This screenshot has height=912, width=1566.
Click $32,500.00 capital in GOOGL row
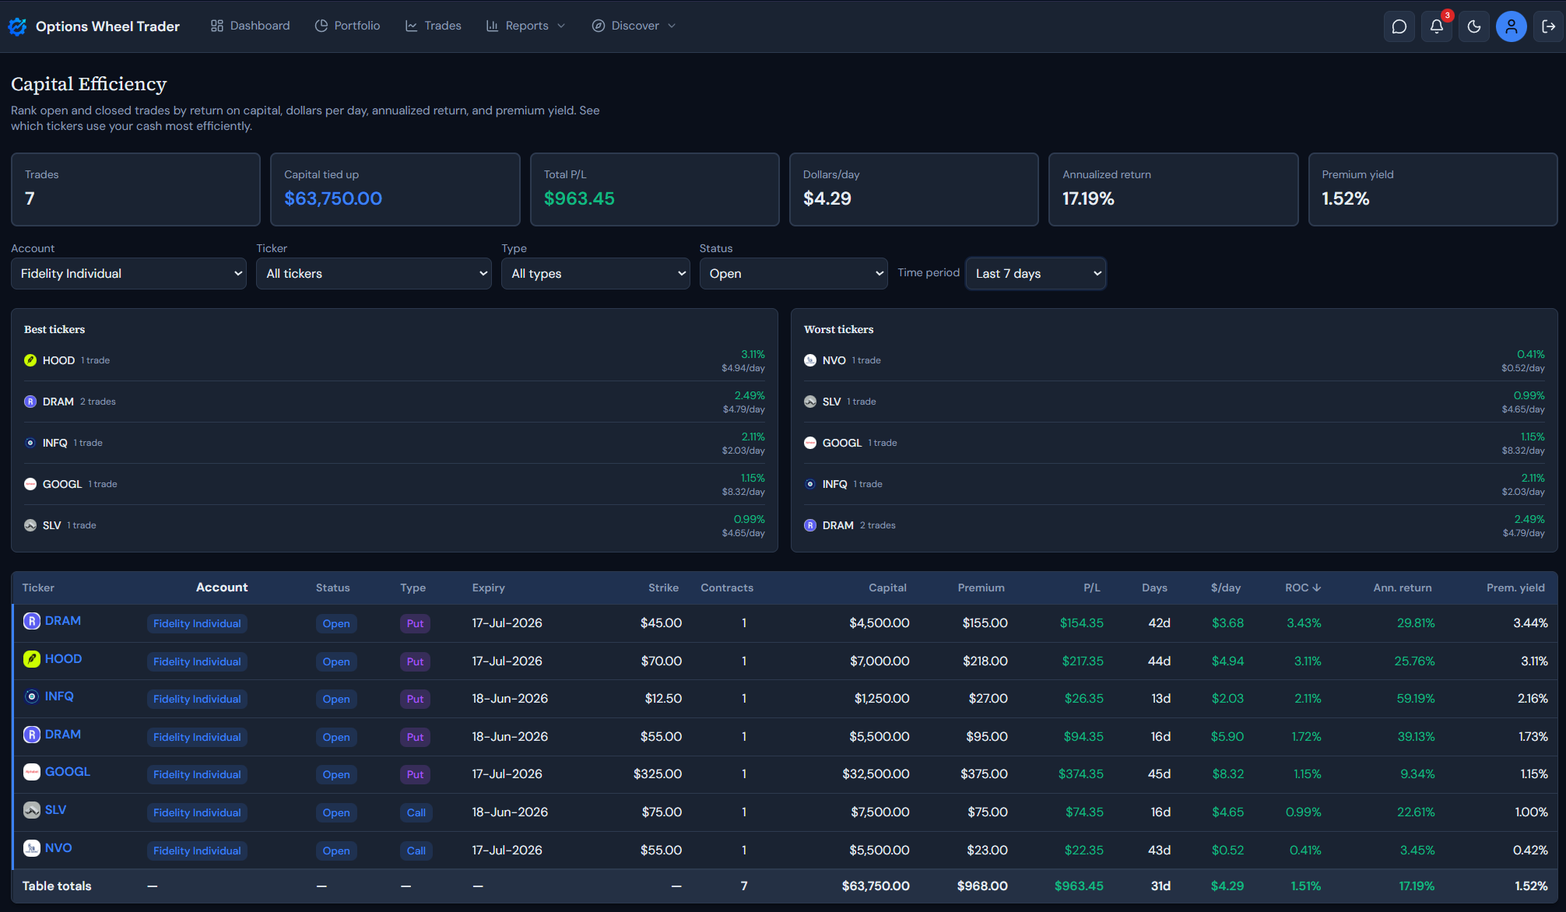(876, 774)
